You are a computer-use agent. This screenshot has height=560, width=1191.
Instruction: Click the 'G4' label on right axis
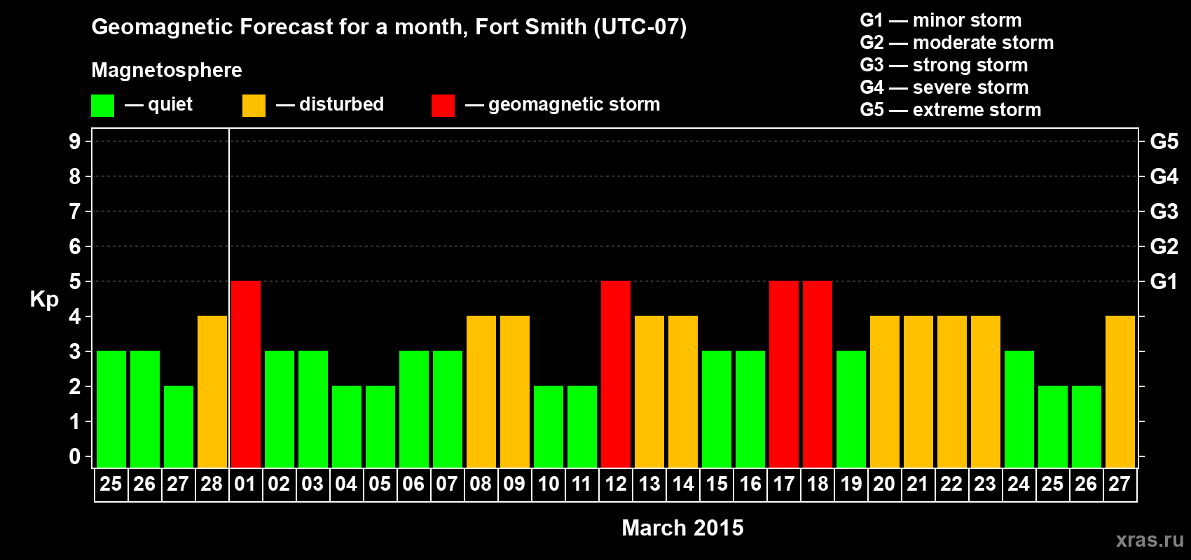[x=1164, y=176]
